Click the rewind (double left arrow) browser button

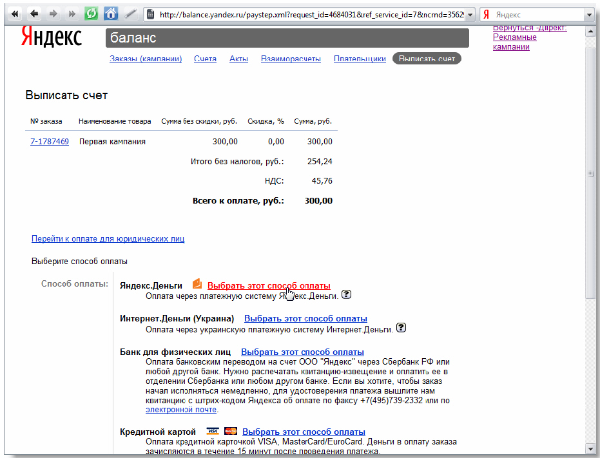coord(15,14)
